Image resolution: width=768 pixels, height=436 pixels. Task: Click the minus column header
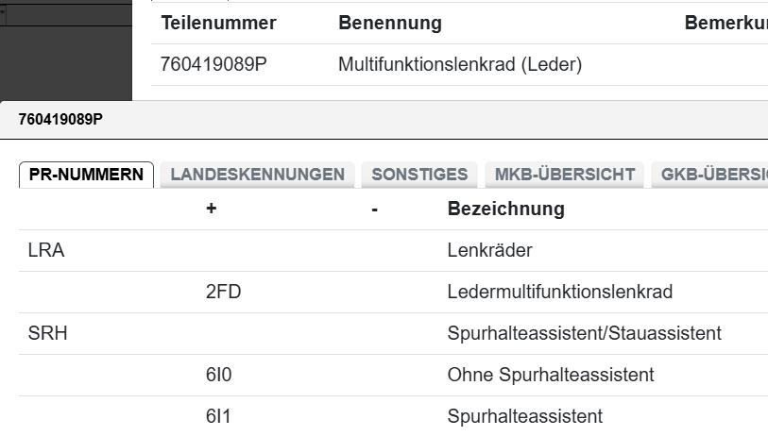(375, 209)
